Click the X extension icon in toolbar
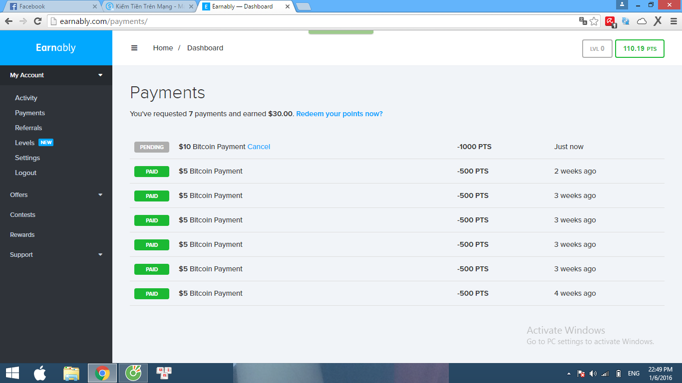 point(658,21)
